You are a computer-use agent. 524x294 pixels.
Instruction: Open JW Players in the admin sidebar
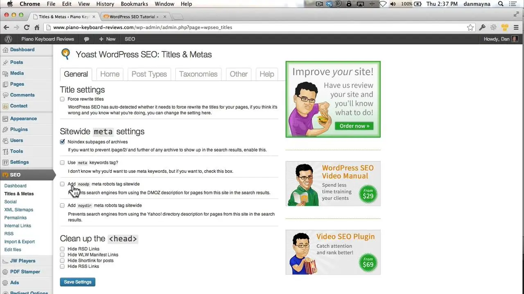(x=23, y=261)
